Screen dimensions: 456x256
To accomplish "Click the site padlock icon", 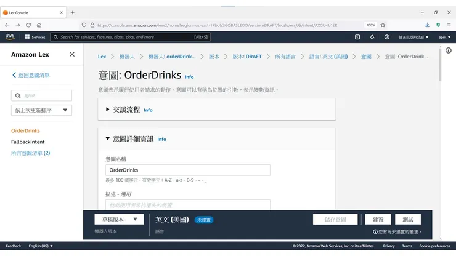I will [92, 25].
